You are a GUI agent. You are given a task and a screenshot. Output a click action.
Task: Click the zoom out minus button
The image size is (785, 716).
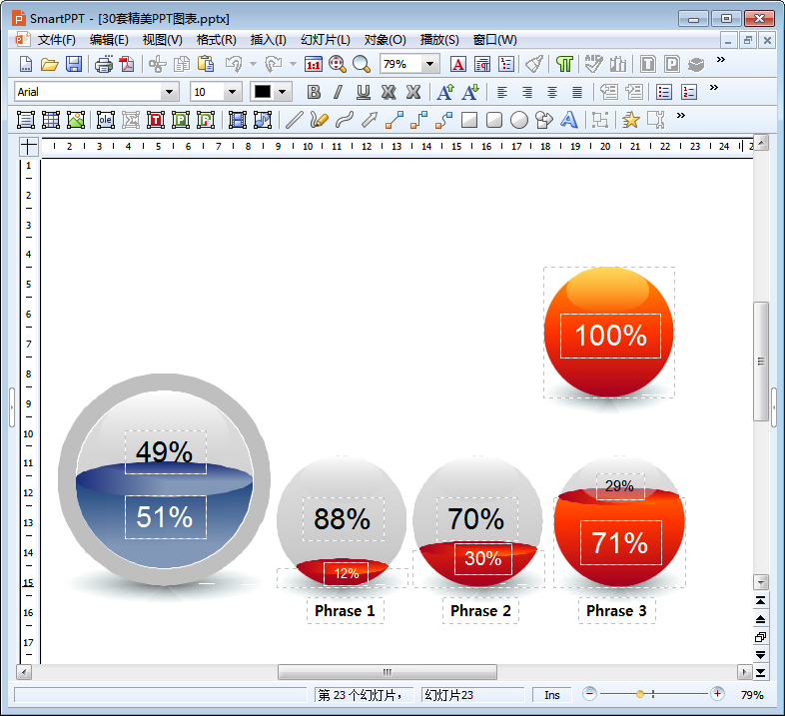click(x=589, y=694)
